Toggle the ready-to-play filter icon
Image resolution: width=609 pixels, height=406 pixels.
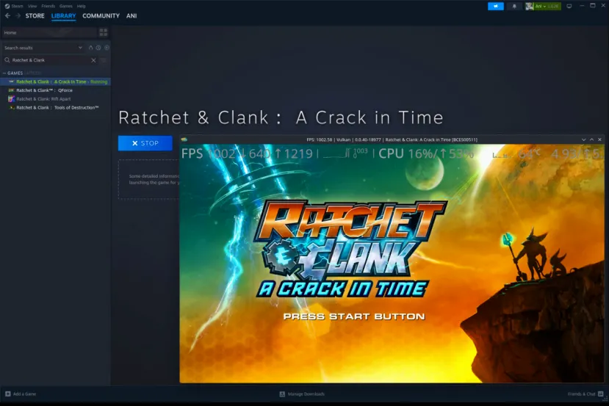pyautogui.click(x=90, y=48)
